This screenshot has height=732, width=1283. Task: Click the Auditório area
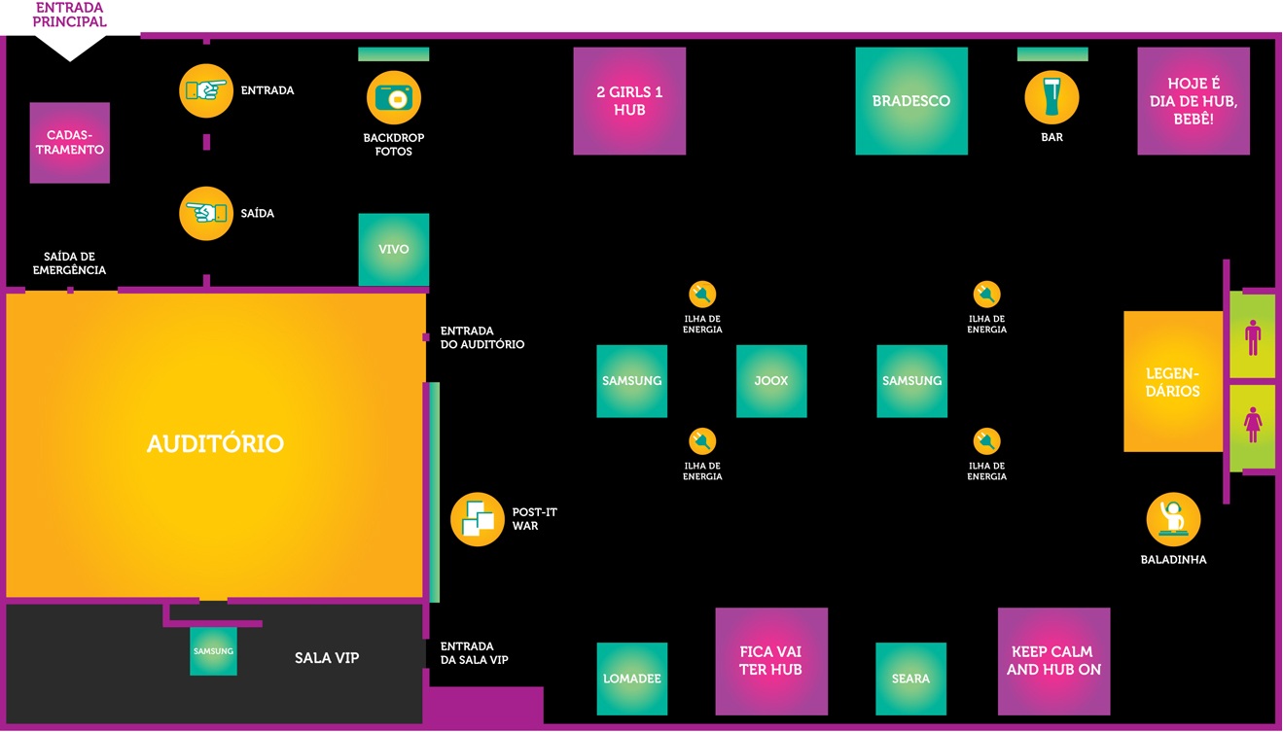215,444
